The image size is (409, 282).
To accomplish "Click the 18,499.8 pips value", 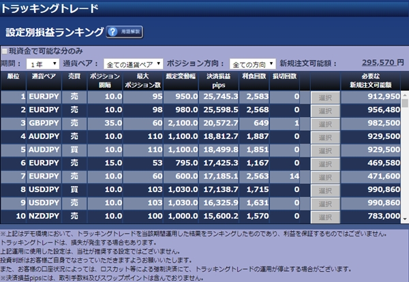I will tap(221, 150).
